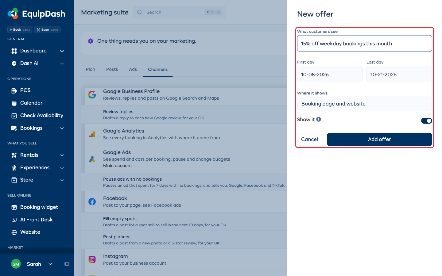Screen dimensions: 442x276
Task: Expand the Store submenu chevron
Action: click(x=62, y=180)
